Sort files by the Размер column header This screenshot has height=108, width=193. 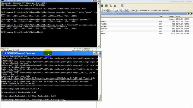pos(171,16)
